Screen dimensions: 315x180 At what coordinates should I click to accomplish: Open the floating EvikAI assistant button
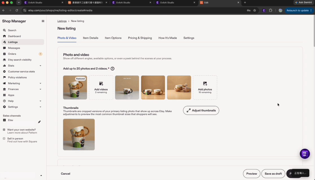tap(305, 154)
